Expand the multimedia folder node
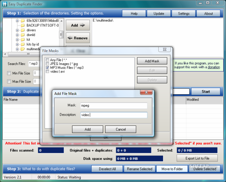Viewport: 226px width, 182px height. click(17, 49)
